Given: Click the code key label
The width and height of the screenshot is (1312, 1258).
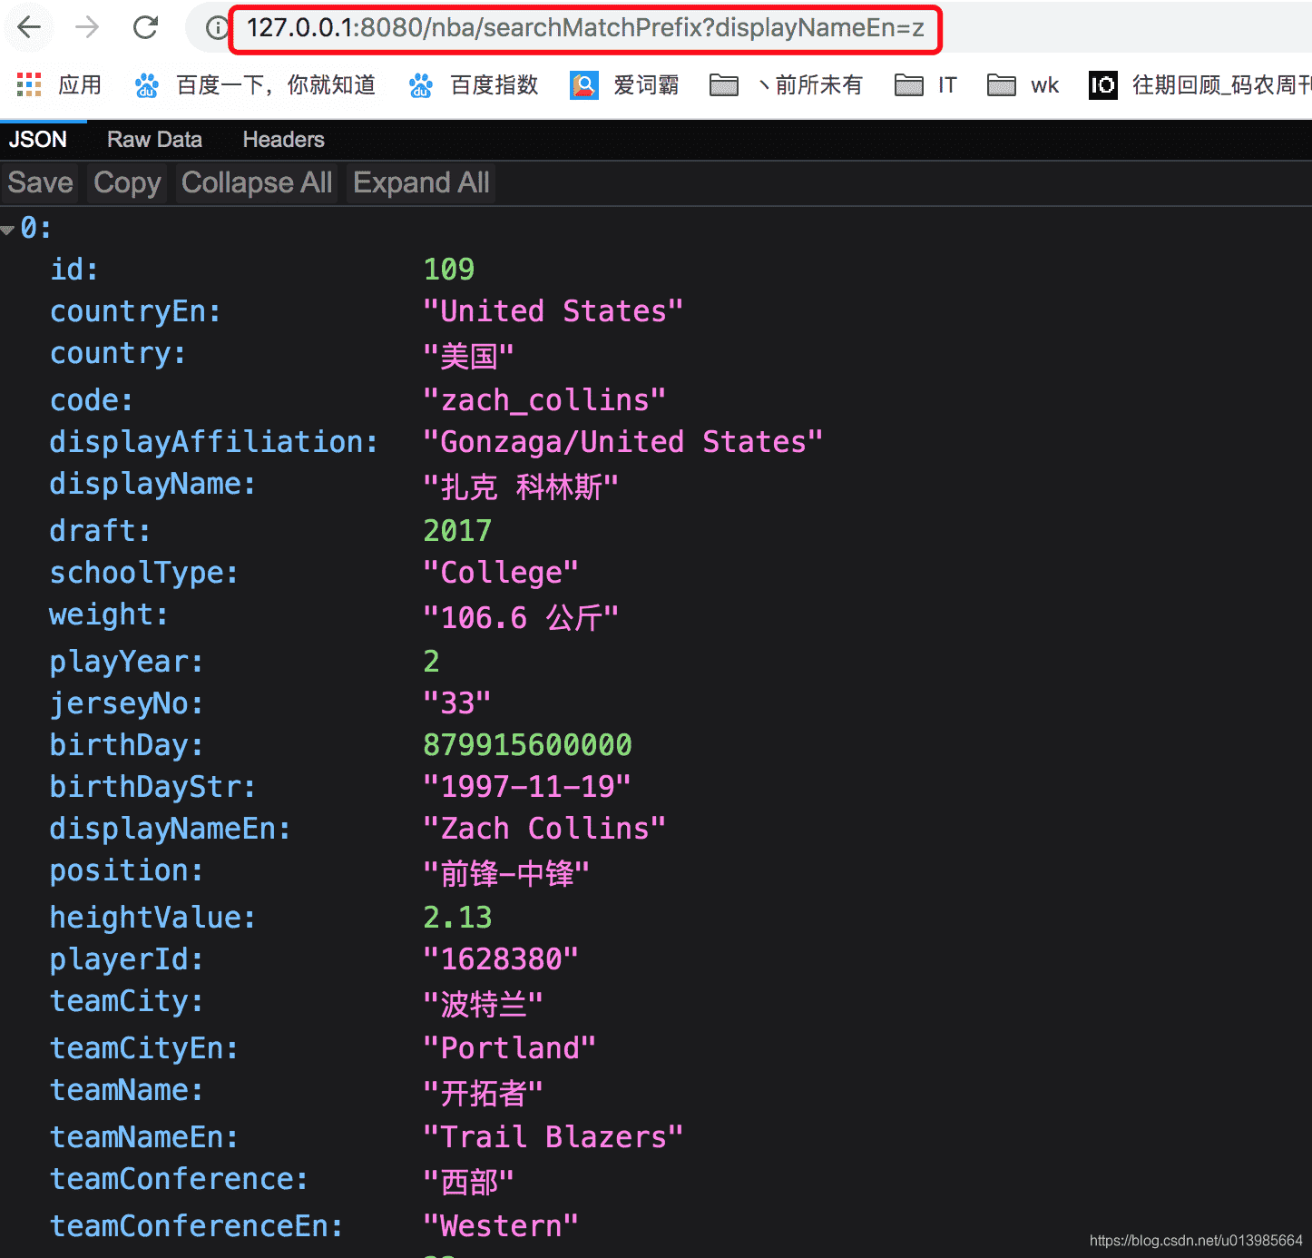Looking at the screenshot, I should click(91, 400).
